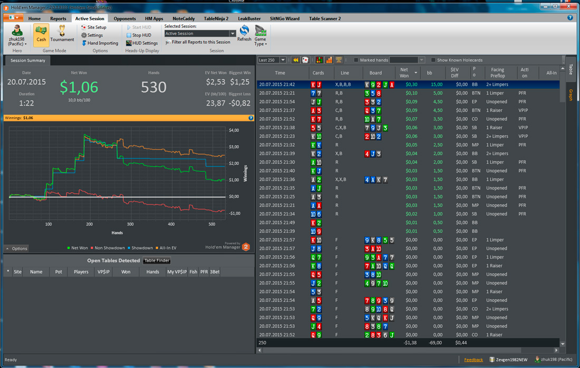The image size is (580, 368).
Task: Open the blue help icon in title ribbon
Action: tap(570, 18)
